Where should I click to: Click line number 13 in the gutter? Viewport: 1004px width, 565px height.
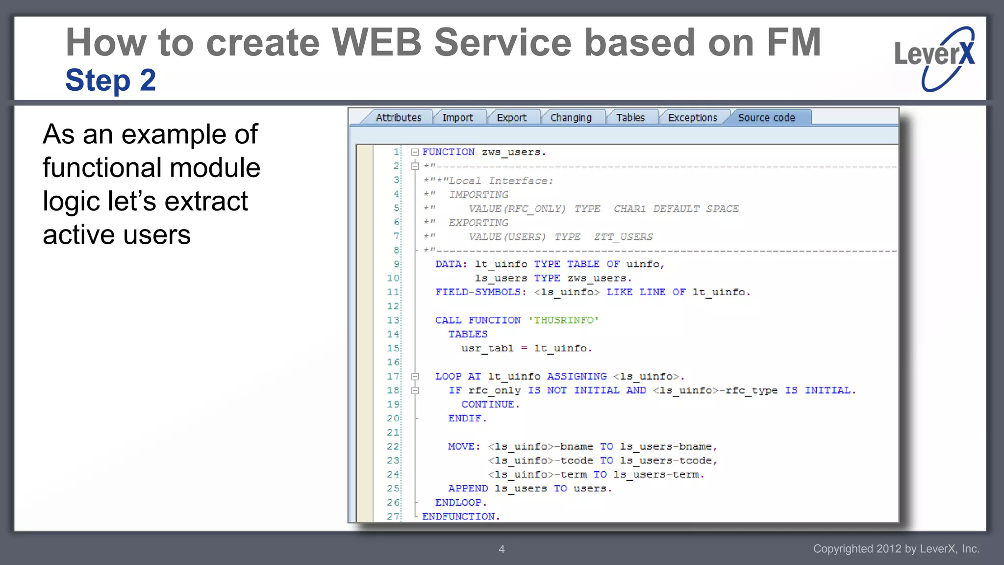pos(393,320)
